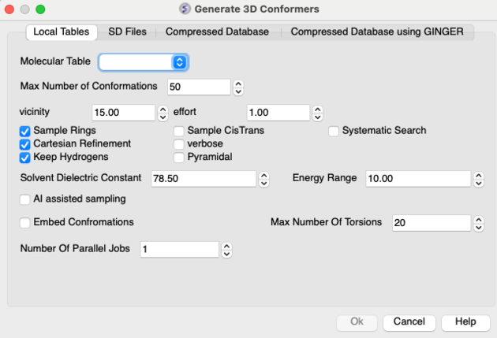Click the effort value stepper arrows

click(x=317, y=113)
